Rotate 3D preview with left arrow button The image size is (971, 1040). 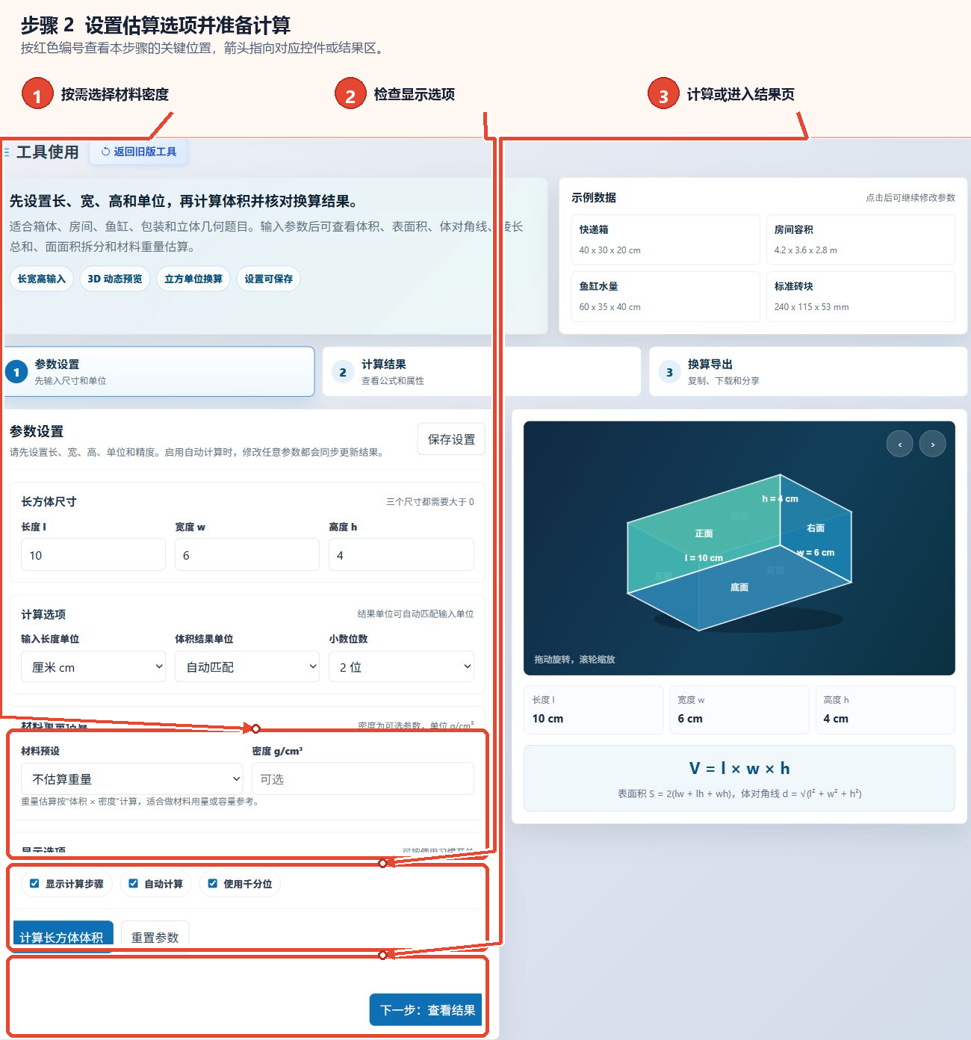point(899,444)
